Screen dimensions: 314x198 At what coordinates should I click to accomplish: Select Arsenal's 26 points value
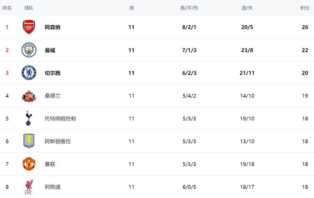[x=304, y=27]
